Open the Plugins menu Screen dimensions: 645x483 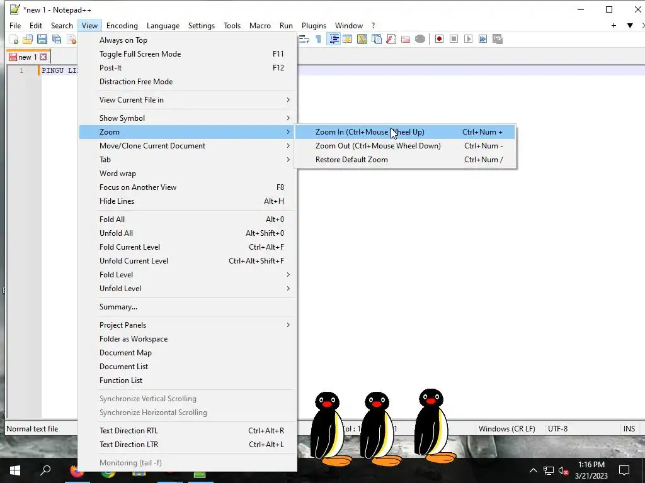[314, 25]
